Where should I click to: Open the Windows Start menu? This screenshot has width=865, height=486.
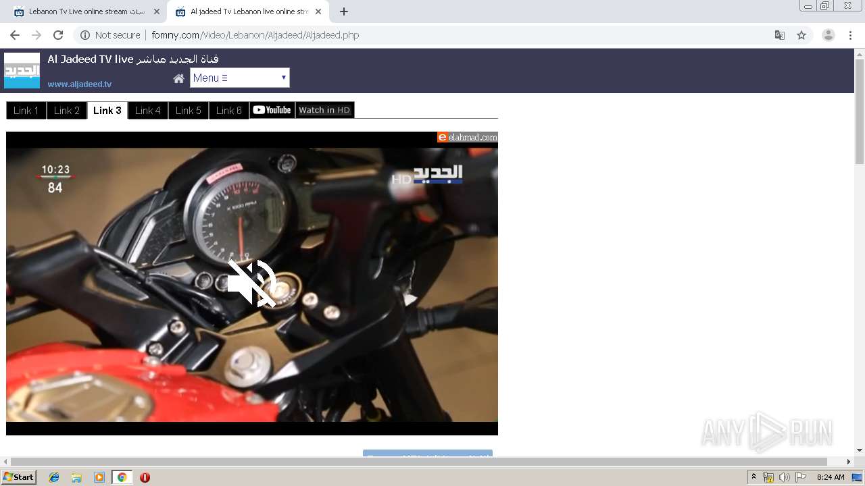click(19, 477)
